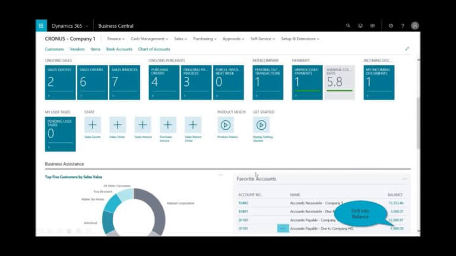
Task: Open the app launcher waffle icon
Action: click(41, 25)
